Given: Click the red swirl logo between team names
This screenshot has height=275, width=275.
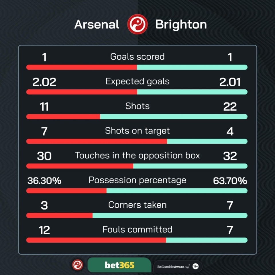Looking at the screenshot, I should coord(137,24).
